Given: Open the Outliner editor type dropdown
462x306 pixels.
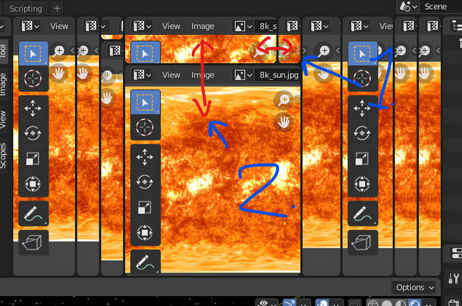Looking at the screenshot, I should [x=457, y=27].
